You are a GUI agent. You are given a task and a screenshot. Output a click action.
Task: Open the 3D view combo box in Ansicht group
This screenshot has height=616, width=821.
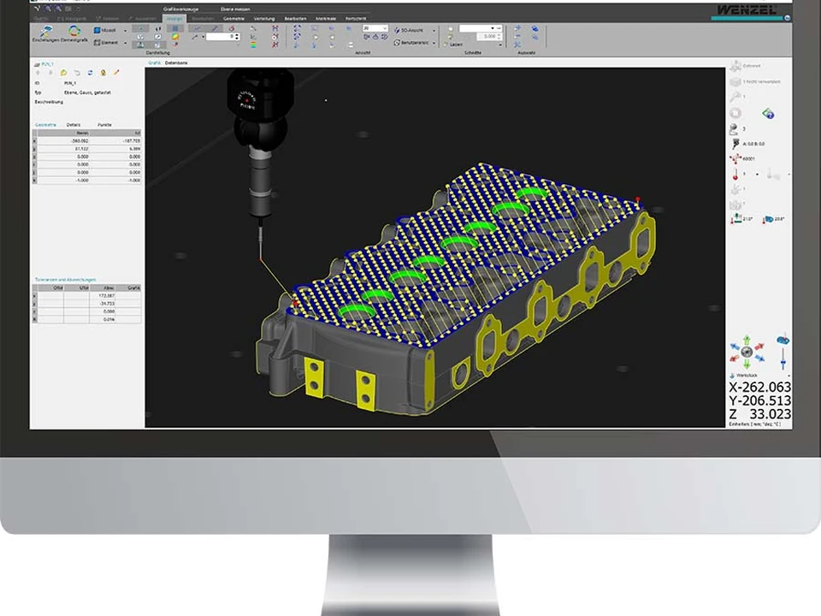coord(375,28)
